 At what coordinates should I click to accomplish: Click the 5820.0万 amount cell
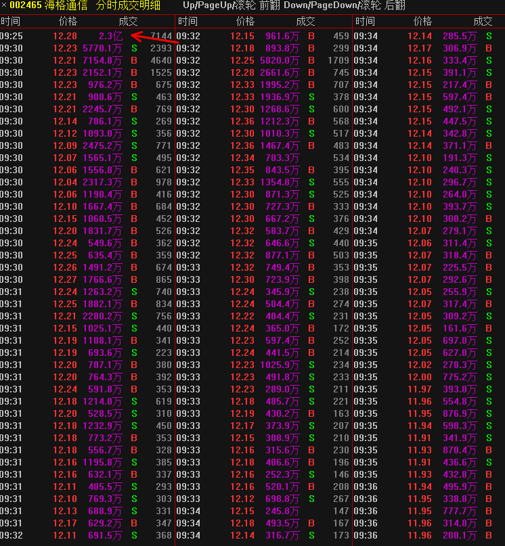coord(280,61)
